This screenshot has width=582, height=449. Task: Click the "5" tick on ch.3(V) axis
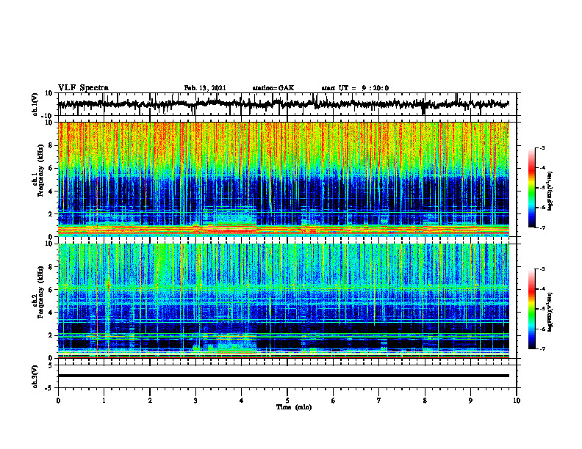51,365
